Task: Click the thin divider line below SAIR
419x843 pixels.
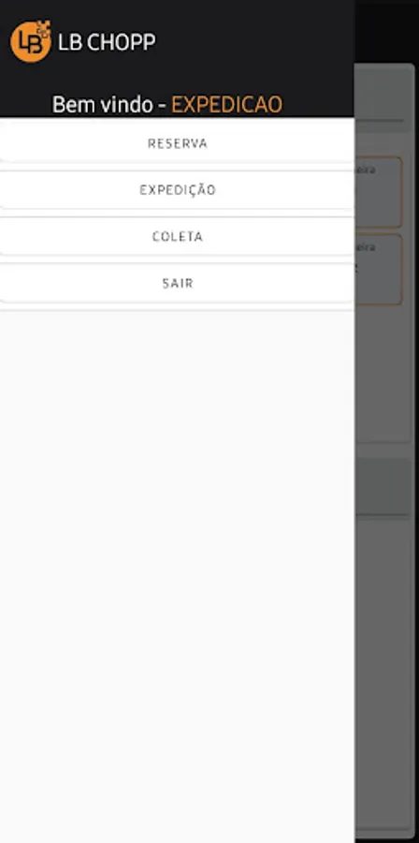Action: [x=177, y=310]
